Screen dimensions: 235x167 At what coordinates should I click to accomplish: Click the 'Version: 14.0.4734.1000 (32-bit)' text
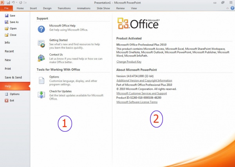tap(135, 76)
